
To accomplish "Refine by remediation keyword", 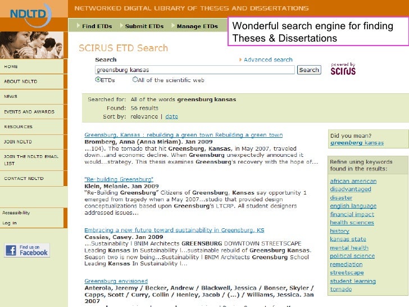I will (x=346, y=264).
